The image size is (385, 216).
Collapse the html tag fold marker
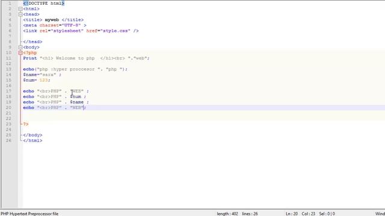tap(20, 9)
